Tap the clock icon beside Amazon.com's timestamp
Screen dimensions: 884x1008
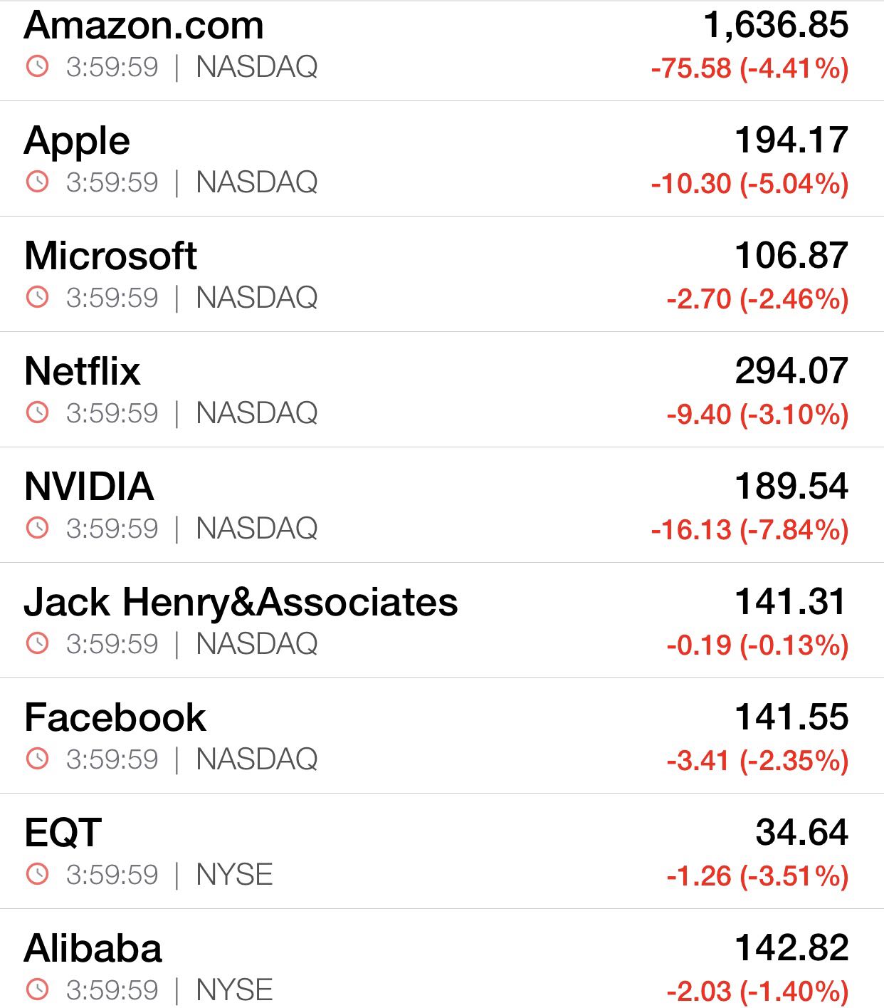(37, 66)
